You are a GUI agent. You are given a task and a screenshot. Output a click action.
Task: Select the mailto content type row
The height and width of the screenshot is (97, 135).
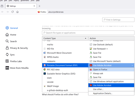[x=65, y=45]
